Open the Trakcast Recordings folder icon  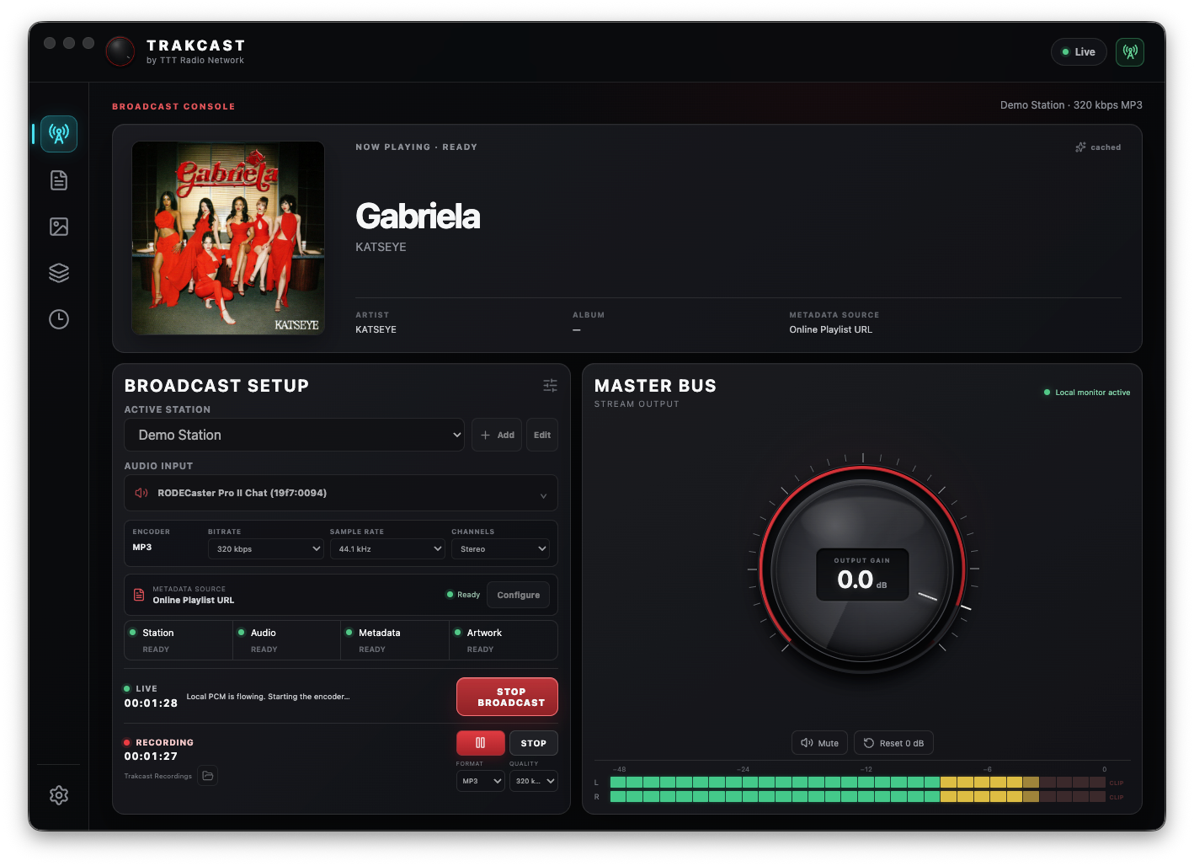click(208, 776)
